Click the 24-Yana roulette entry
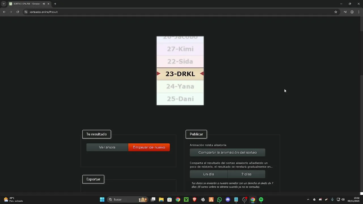The image size is (363, 204). pyautogui.click(x=180, y=86)
